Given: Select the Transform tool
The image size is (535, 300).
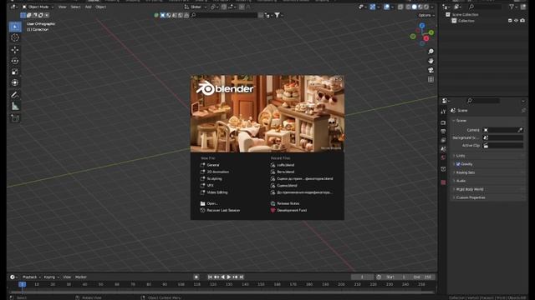Looking at the screenshot, I should pos(15,82).
